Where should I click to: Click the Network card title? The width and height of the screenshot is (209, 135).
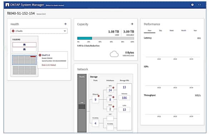click(83, 69)
